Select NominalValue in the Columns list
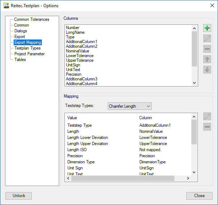Image resolution: width=218 pixels, height=205 pixels. click(77, 51)
